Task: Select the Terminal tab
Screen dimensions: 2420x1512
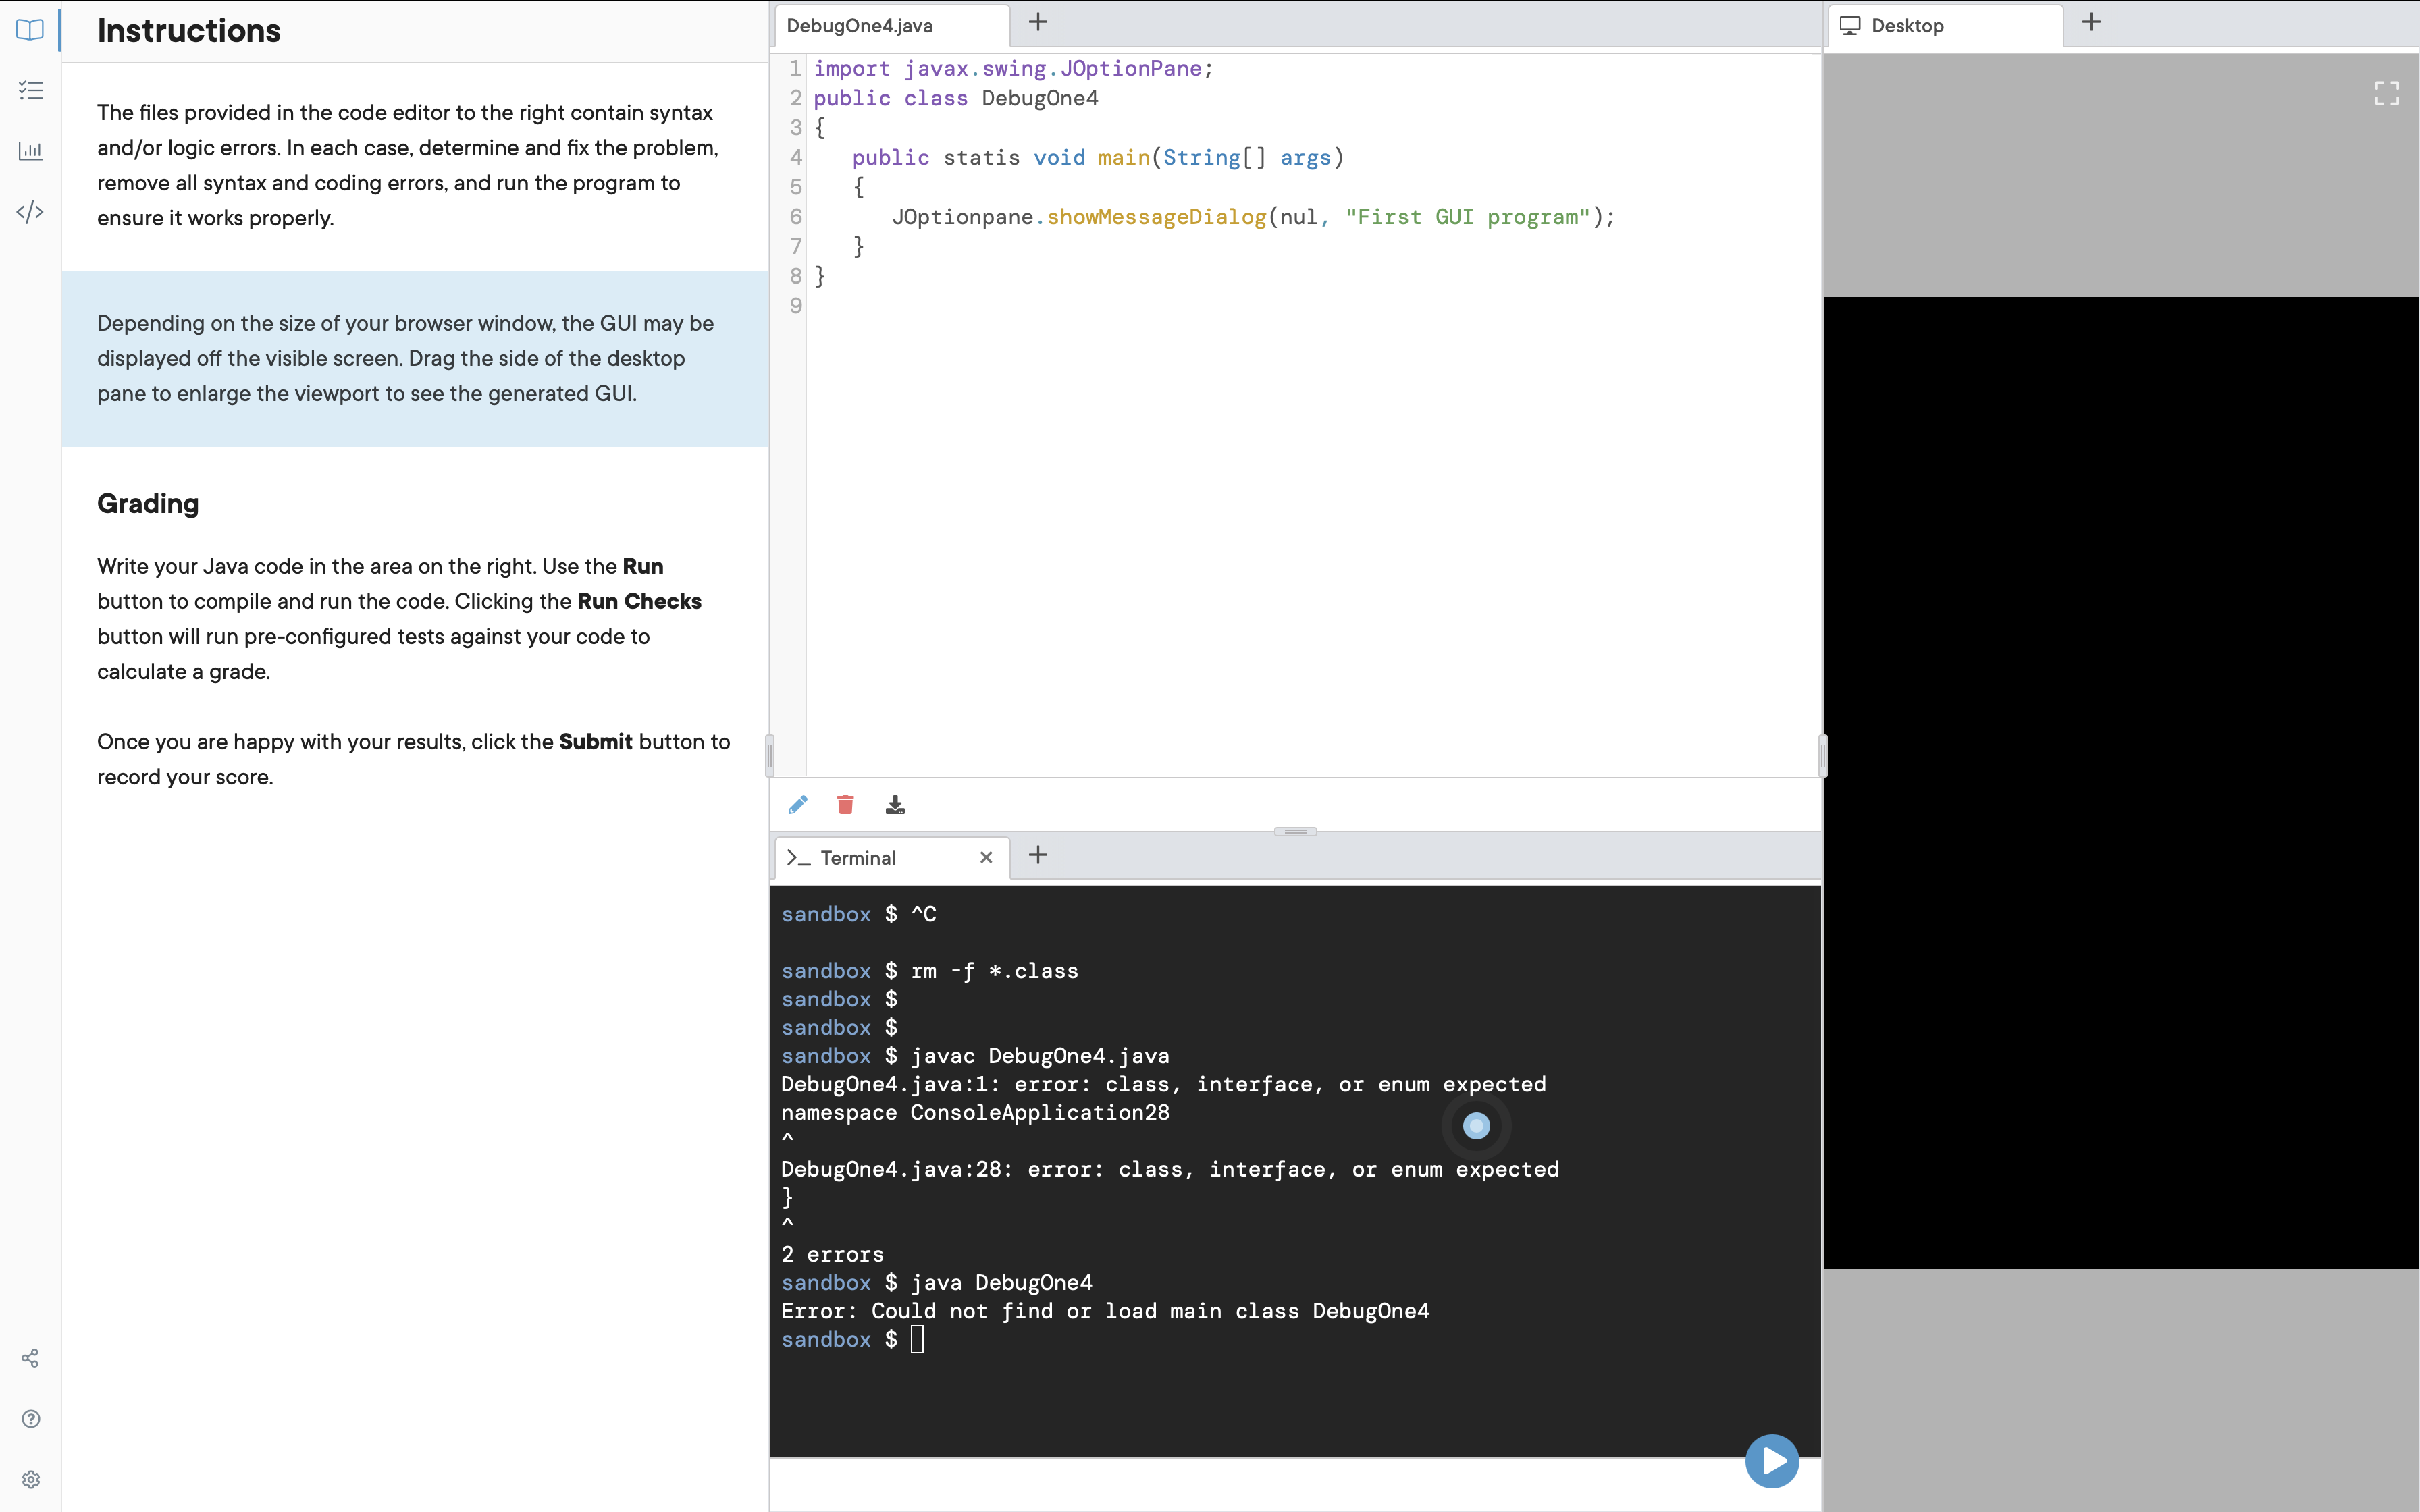Action: pos(891,858)
